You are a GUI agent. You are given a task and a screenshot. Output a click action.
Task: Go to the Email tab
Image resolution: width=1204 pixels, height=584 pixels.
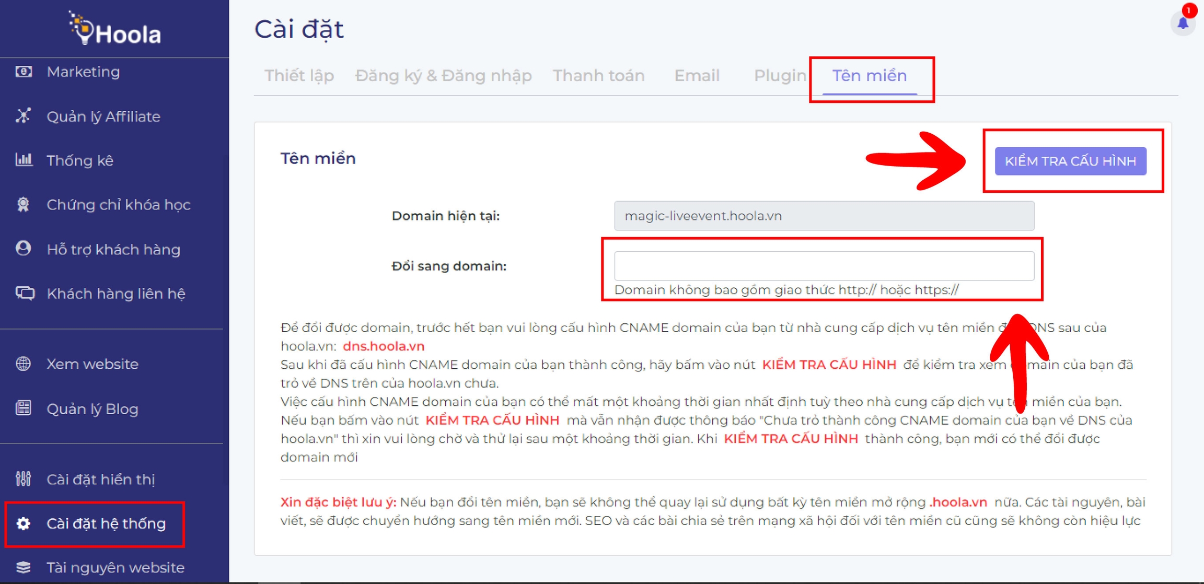tap(697, 76)
